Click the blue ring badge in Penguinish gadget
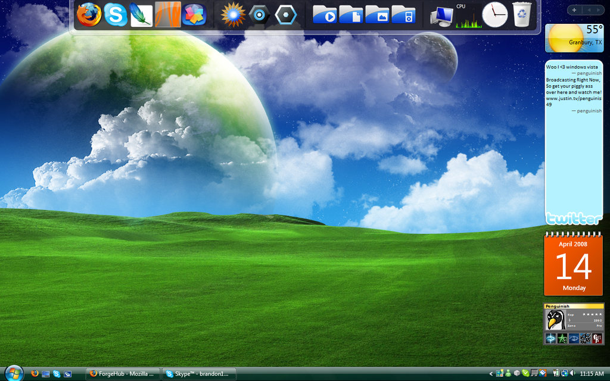This screenshot has height=381, width=610. [574, 339]
